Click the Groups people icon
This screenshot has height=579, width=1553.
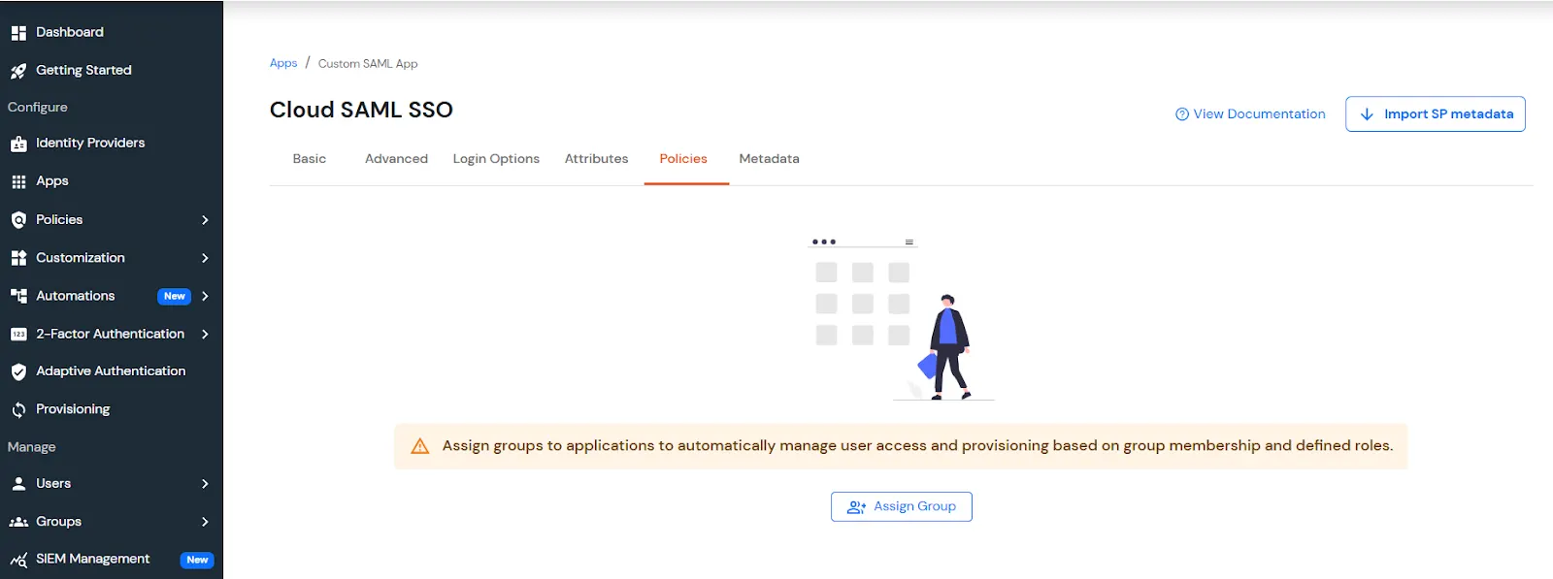tap(18, 522)
